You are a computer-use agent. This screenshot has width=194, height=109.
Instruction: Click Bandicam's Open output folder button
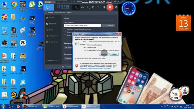[x=110, y=25]
